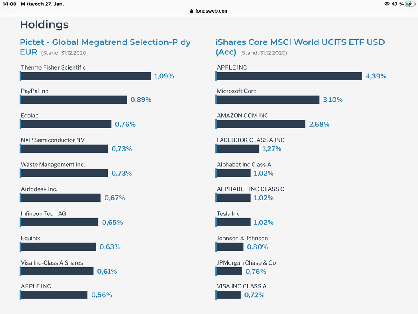Image resolution: width=418 pixels, height=314 pixels.
Task: Click the Tesla Inc holding label
Action: [x=228, y=214]
